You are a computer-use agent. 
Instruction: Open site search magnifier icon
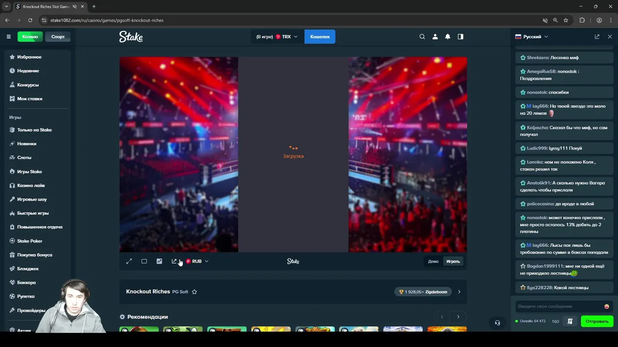422,37
